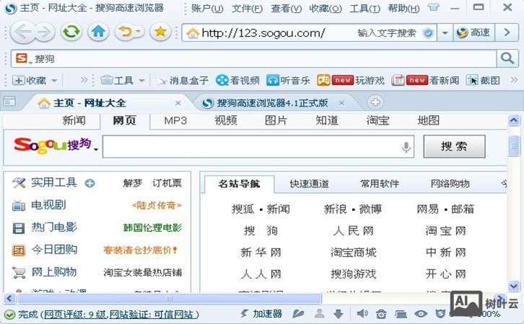The height and width of the screenshot is (324, 524).
Task: Click the vertical scrollbar up arrow
Action: (514, 120)
